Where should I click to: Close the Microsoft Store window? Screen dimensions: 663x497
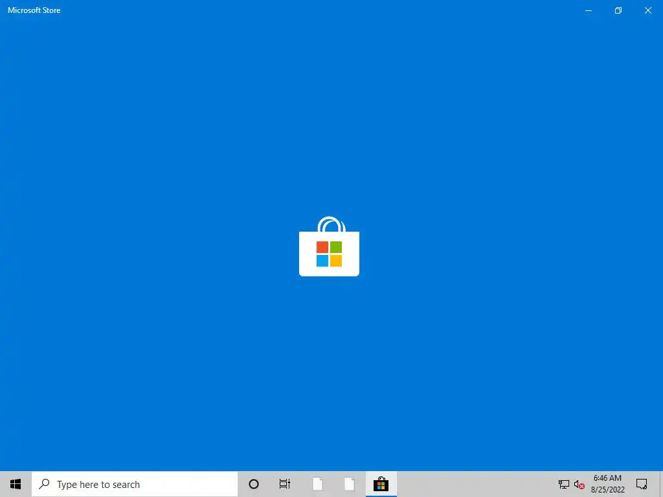click(647, 10)
